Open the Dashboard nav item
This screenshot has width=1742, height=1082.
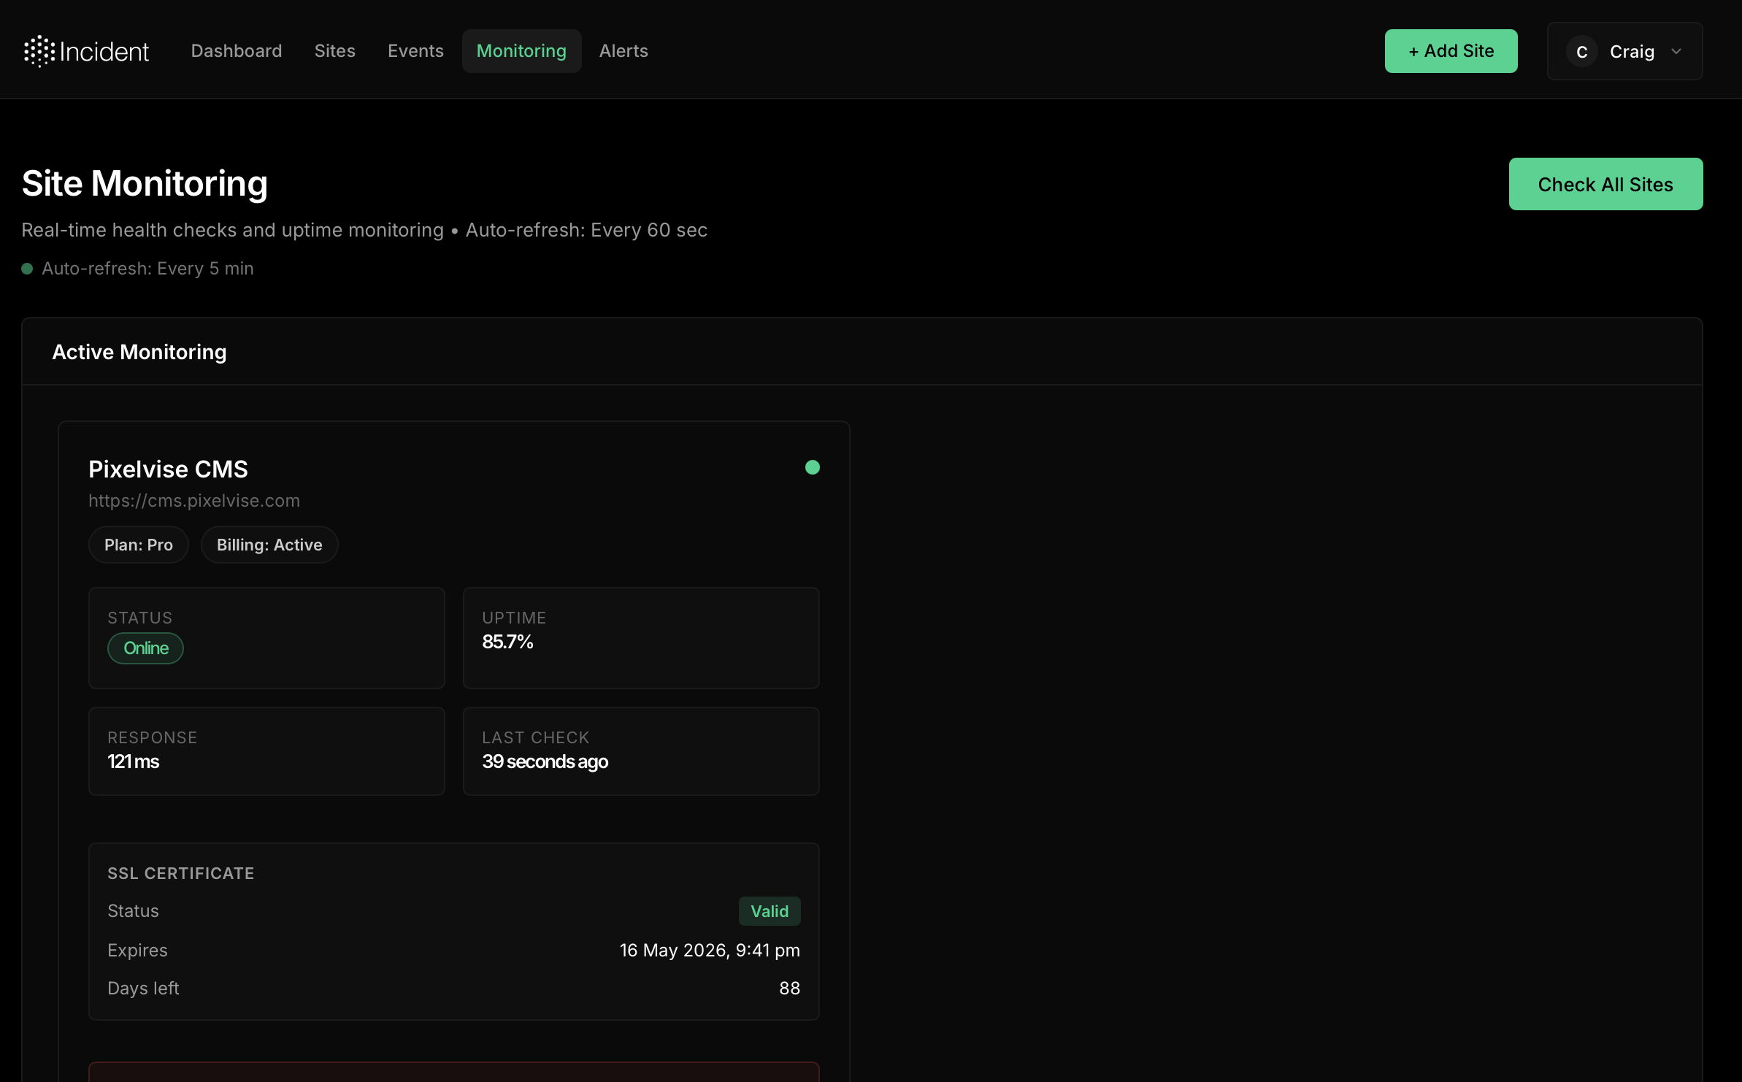pos(237,51)
